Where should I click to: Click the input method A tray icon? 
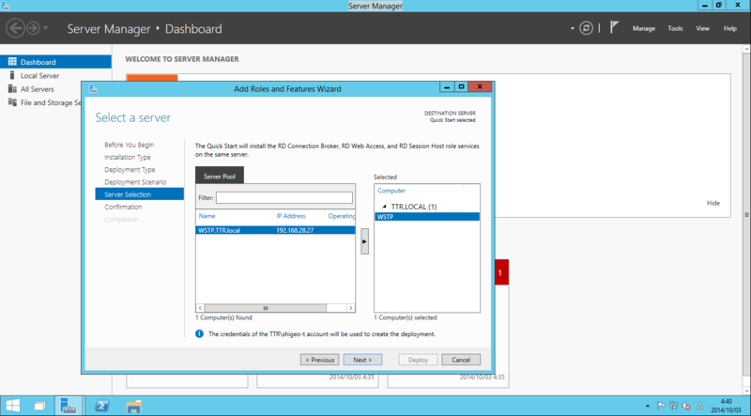[700, 406]
